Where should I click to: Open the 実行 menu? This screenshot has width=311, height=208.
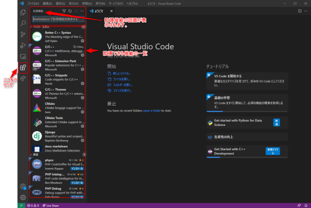point(100,4)
